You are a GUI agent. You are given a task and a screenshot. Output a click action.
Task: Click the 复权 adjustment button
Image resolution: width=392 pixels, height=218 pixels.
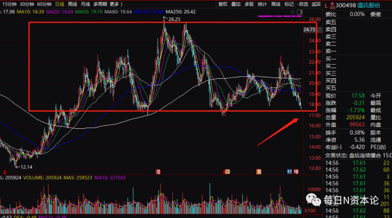223,4
